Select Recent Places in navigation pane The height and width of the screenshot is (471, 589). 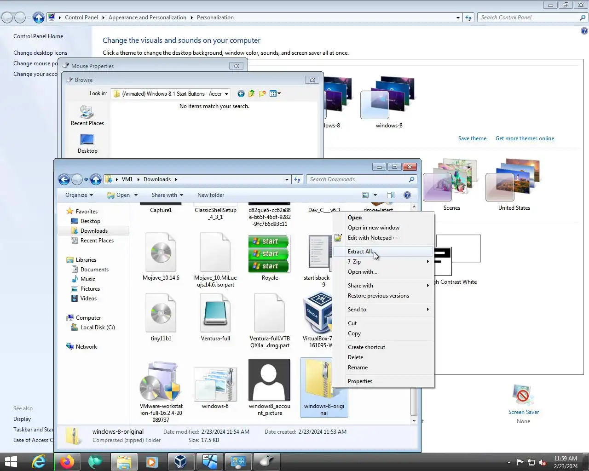point(97,241)
